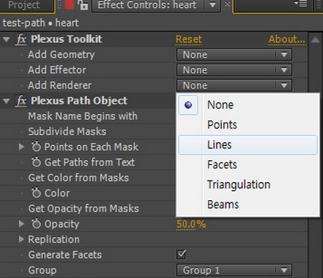The width and height of the screenshot is (323, 278).
Task: Click the Reset link for Plexus Toolkit
Action: 189,39
